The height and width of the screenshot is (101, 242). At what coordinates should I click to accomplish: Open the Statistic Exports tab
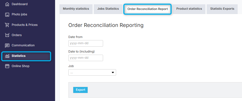222,9
